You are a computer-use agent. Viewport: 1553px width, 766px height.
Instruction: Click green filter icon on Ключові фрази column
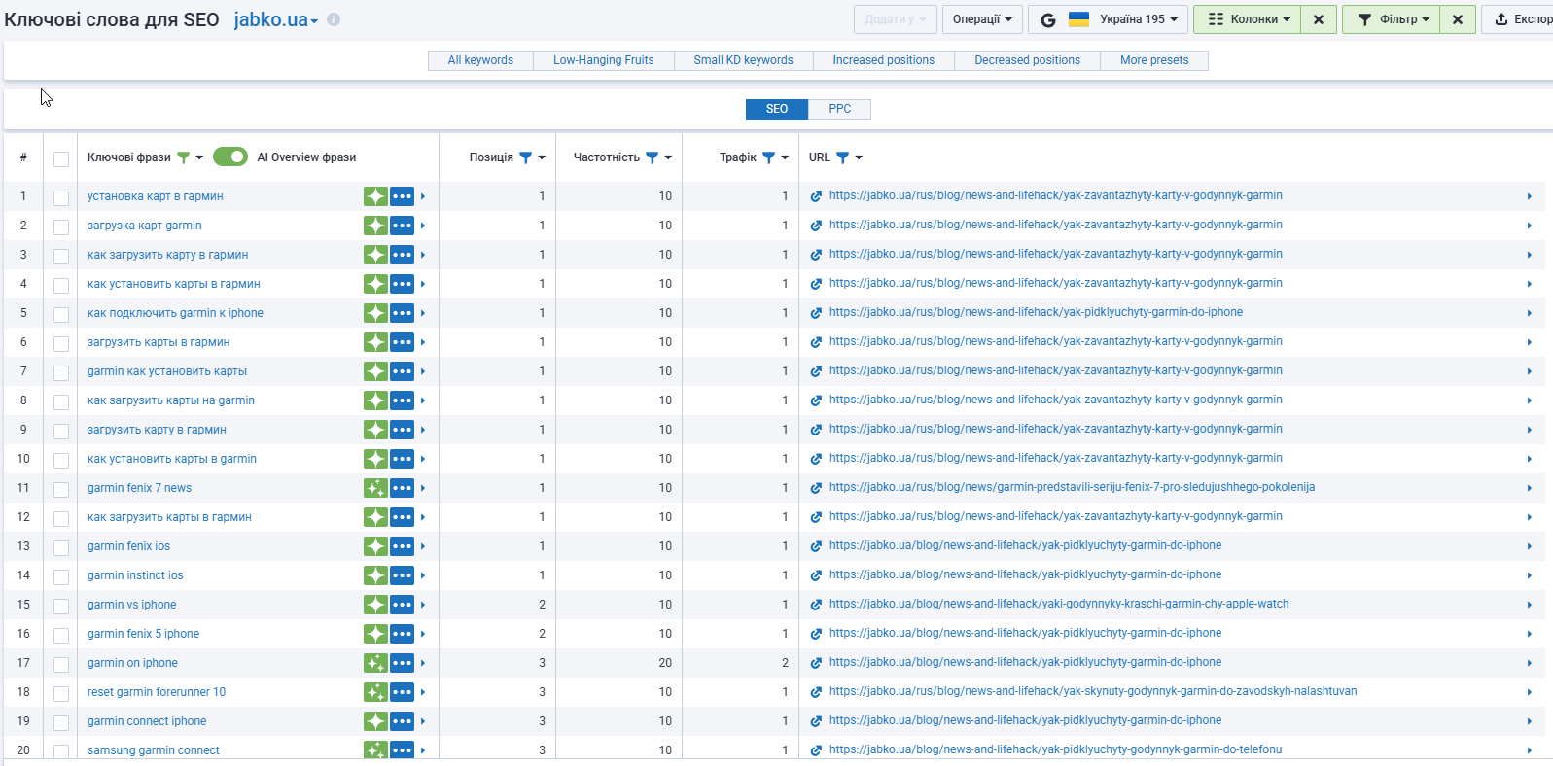[x=183, y=157]
